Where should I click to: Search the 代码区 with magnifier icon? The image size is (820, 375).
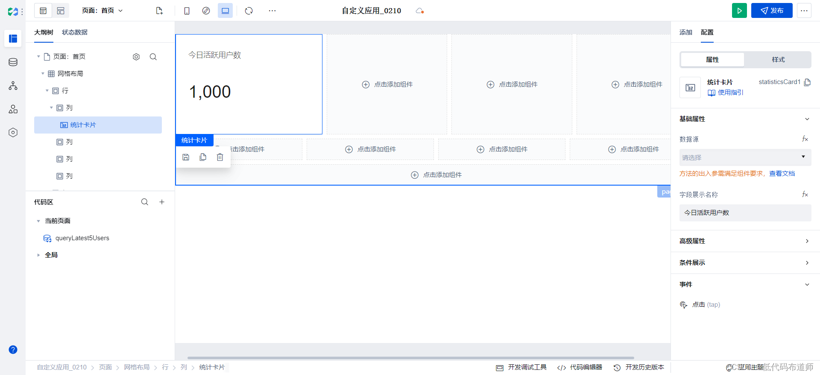tap(145, 202)
